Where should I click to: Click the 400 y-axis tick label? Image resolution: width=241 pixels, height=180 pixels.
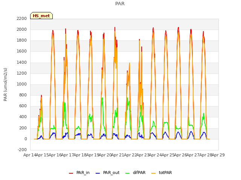(x=23, y=117)
